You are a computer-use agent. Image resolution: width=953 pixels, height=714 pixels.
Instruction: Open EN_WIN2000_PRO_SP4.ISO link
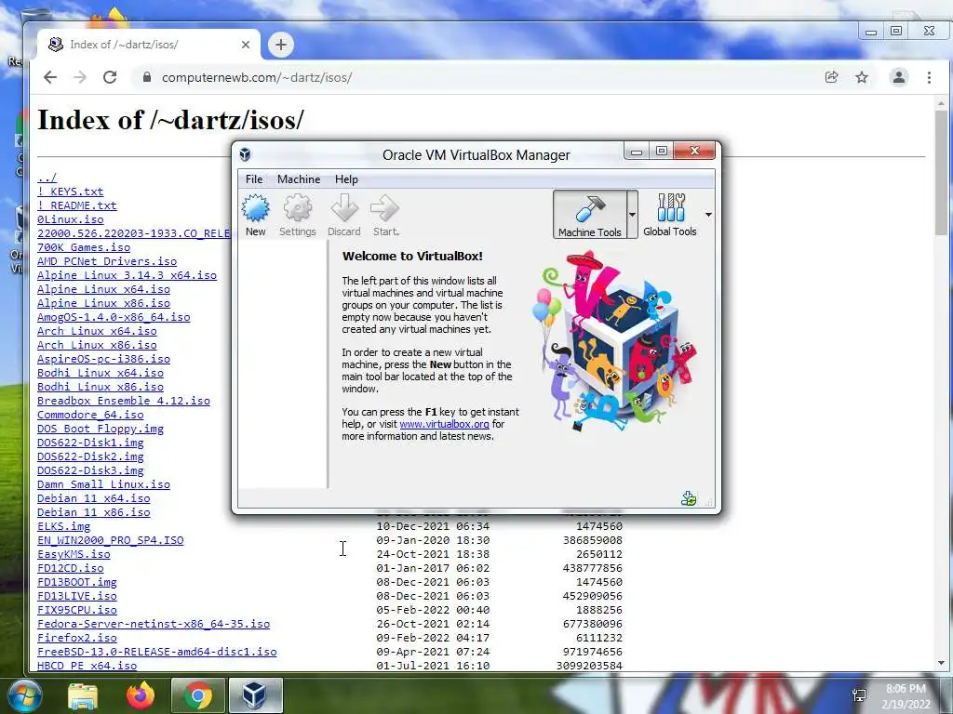110,540
